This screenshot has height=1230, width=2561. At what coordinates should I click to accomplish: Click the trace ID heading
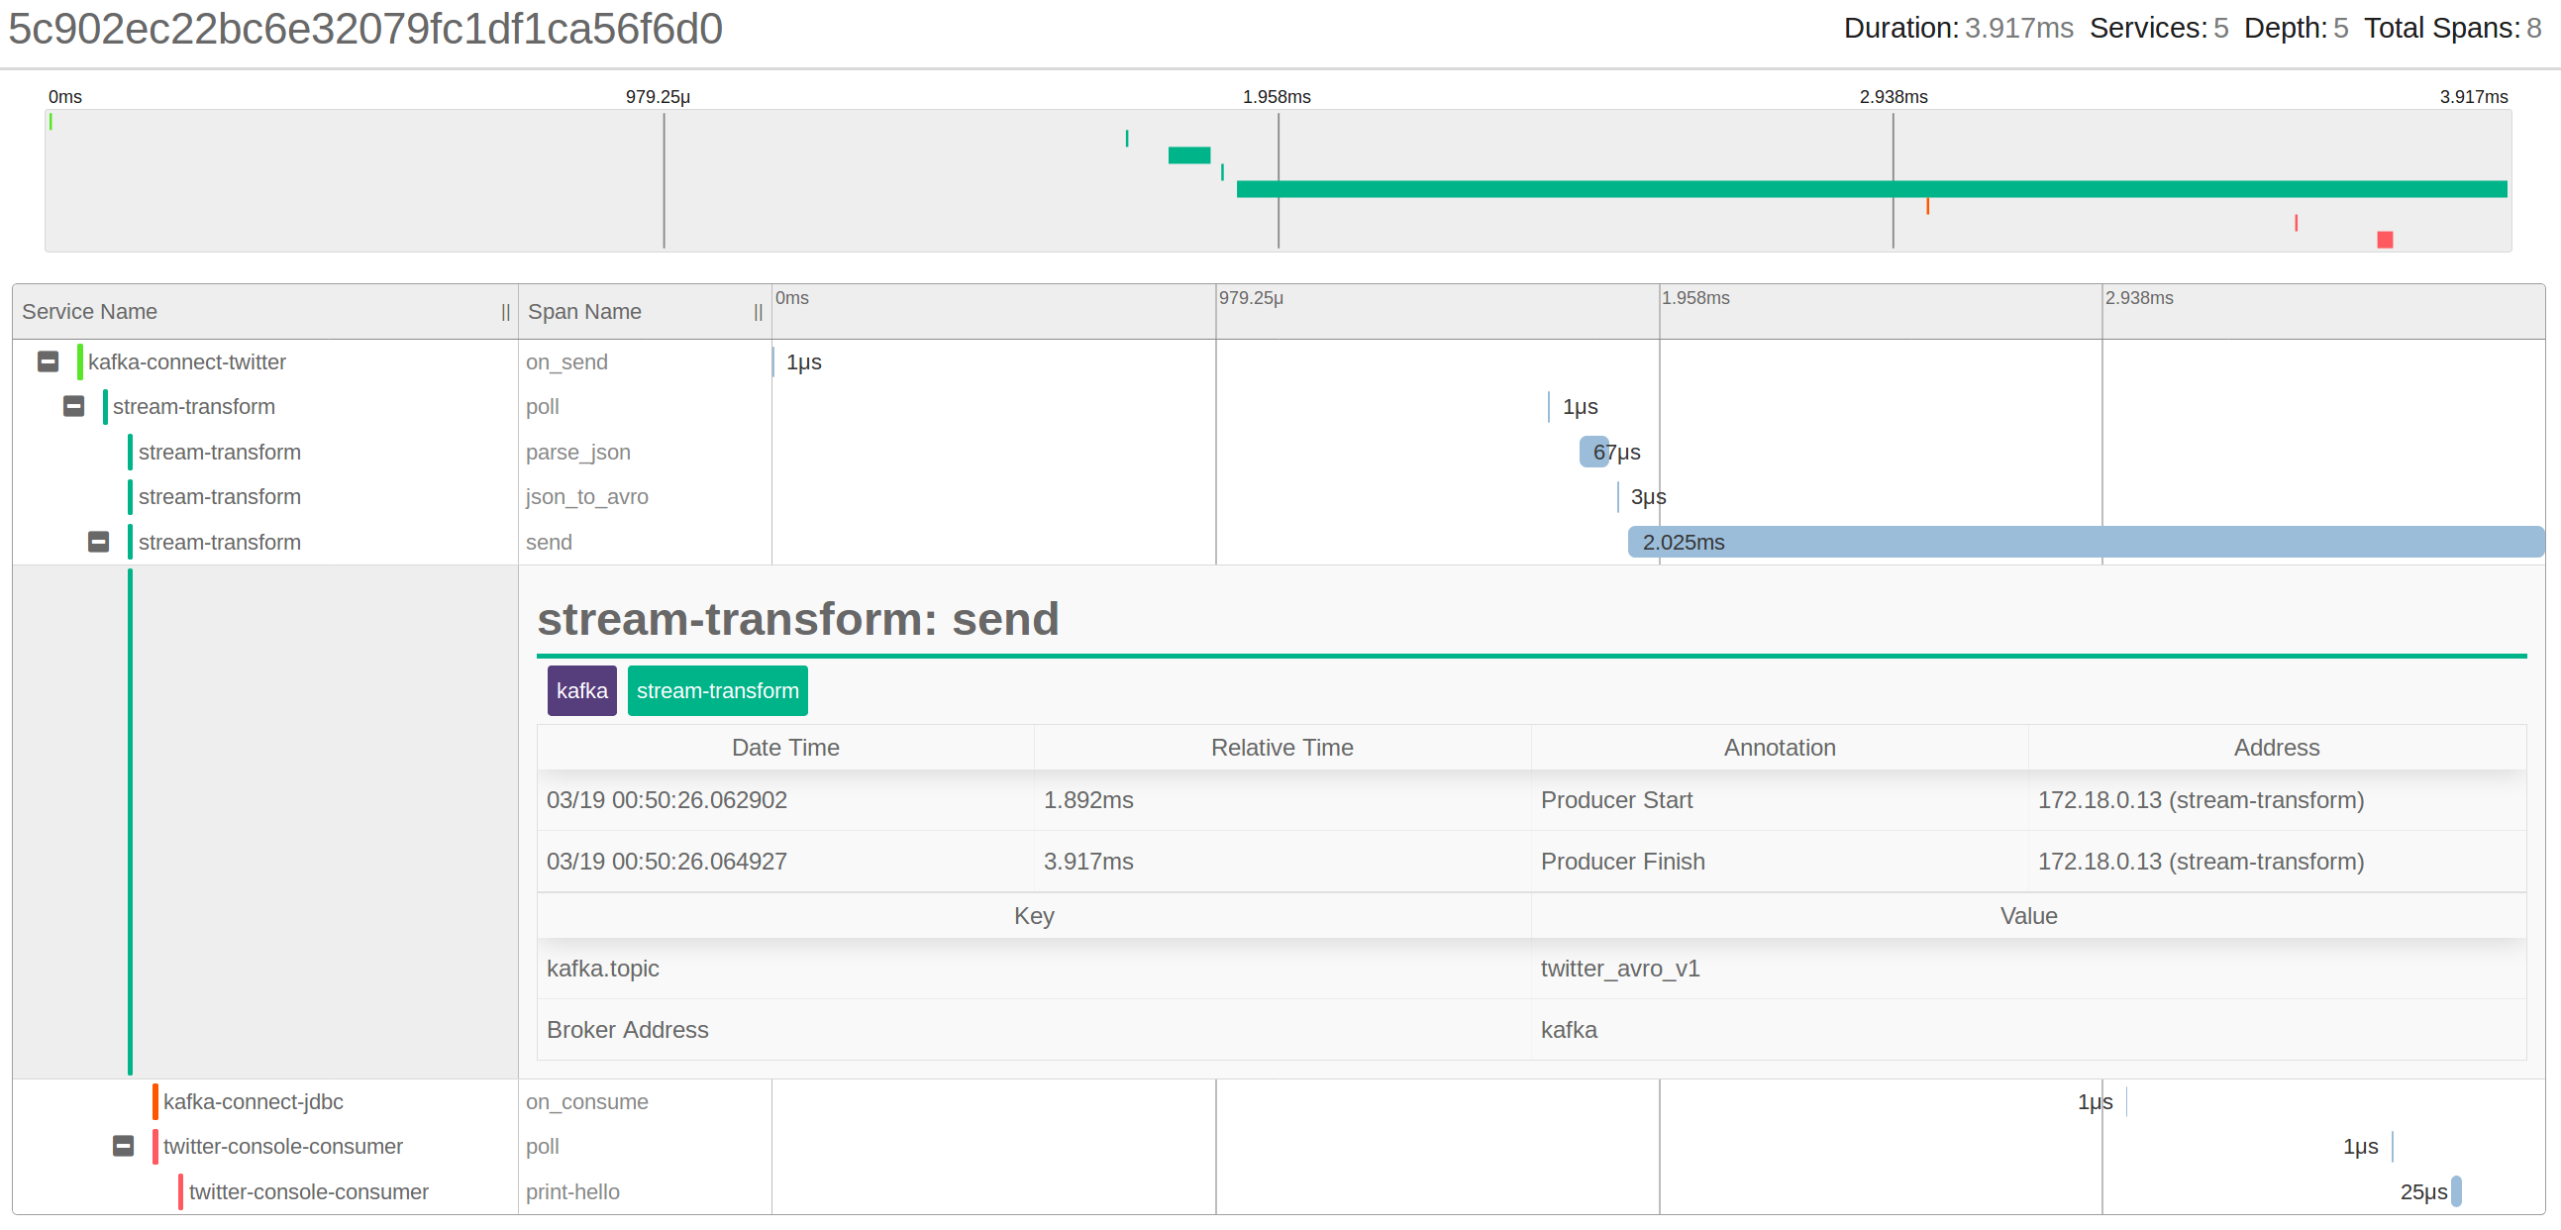click(364, 29)
